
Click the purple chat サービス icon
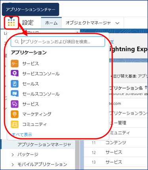click(15, 104)
